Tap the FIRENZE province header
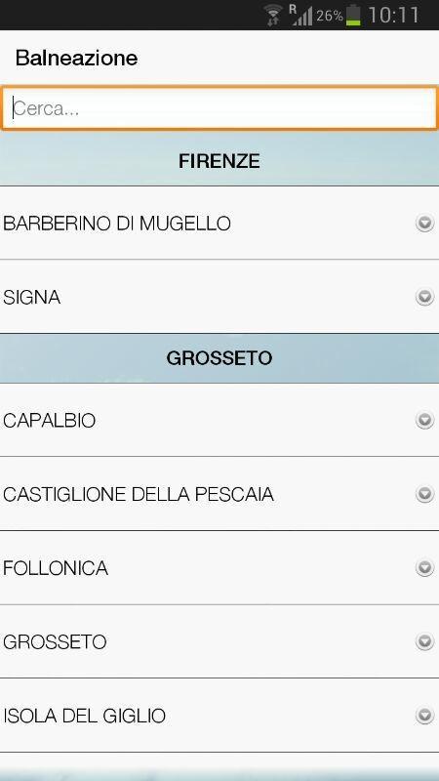Image resolution: width=439 pixels, height=781 pixels. 219,161
